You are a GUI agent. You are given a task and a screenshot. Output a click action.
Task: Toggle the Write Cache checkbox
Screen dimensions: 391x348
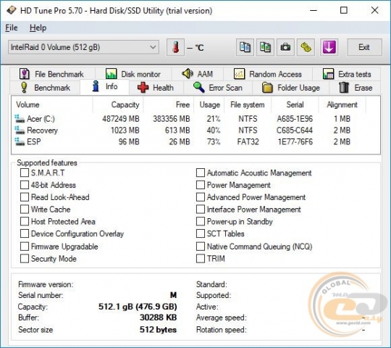25,210
